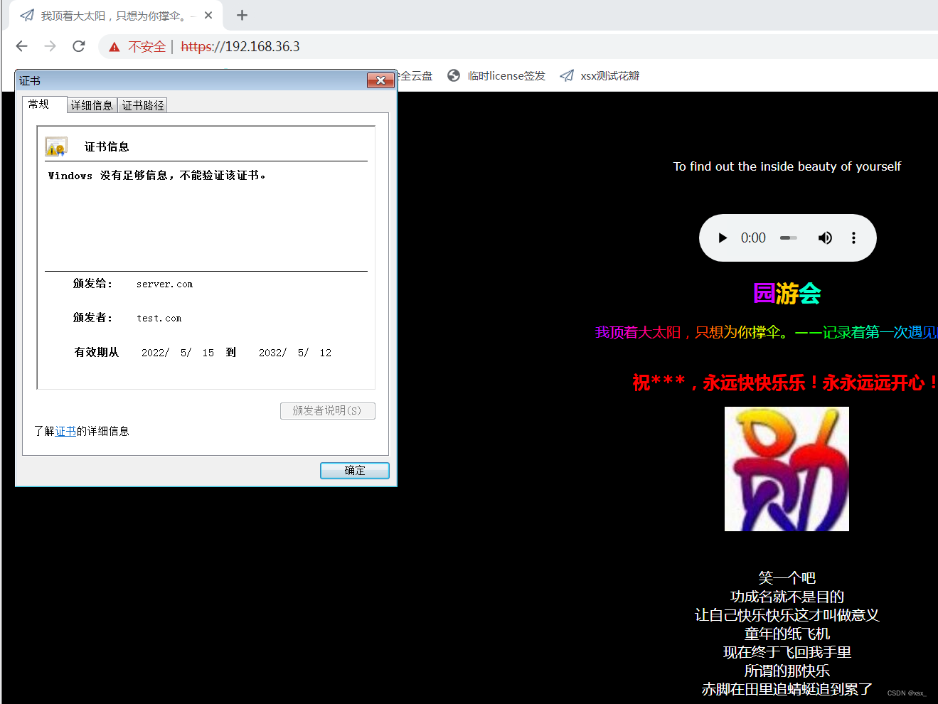Click the back navigation arrow

(x=21, y=46)
